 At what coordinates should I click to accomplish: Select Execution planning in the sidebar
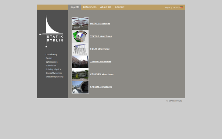54,77
